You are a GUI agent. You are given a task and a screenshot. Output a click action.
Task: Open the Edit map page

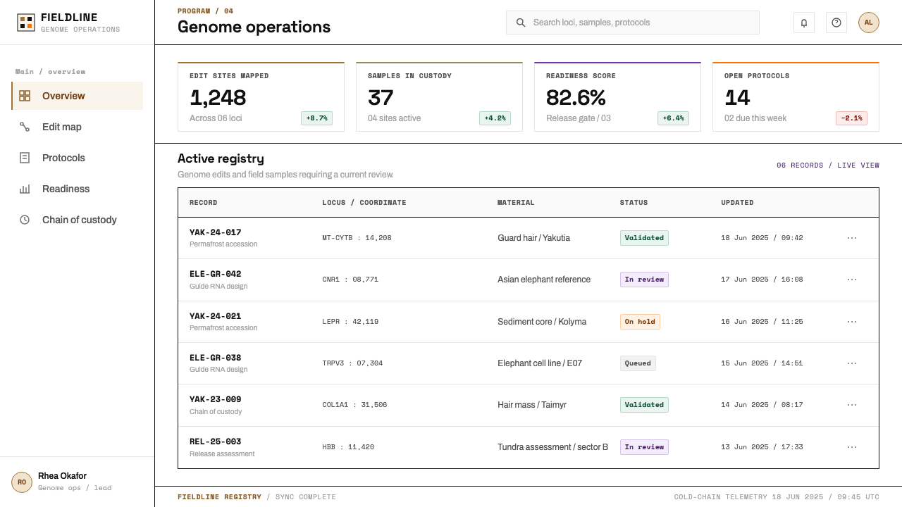(78, 127)
